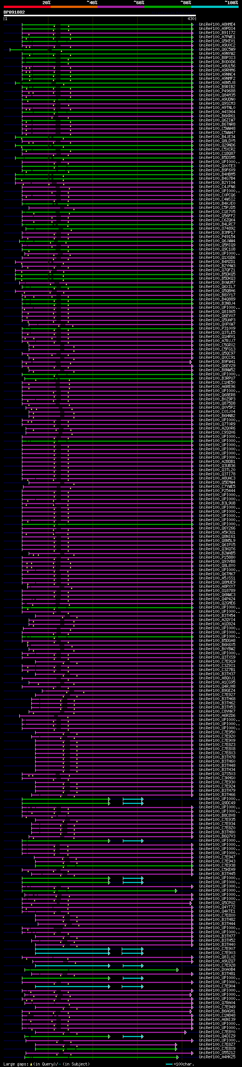Open UniRef100_C7E930 entry
This screenshot has height=1067, width=242.
pyautogui.click(x=217, y=782)
